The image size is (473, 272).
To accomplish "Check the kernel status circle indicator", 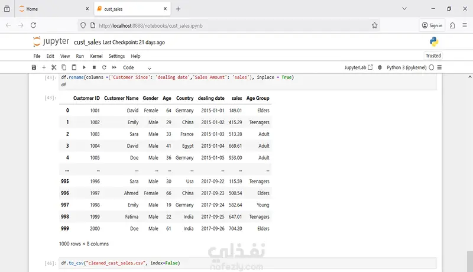I will (x=432, y=67).
